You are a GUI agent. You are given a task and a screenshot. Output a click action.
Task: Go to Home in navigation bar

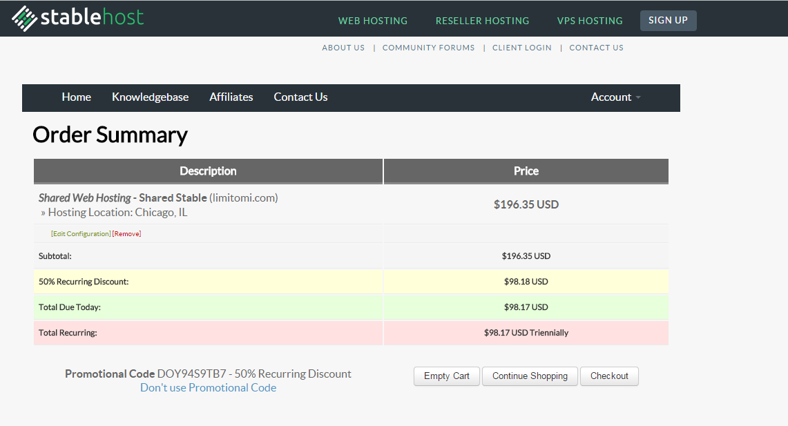tap(77, 97)
